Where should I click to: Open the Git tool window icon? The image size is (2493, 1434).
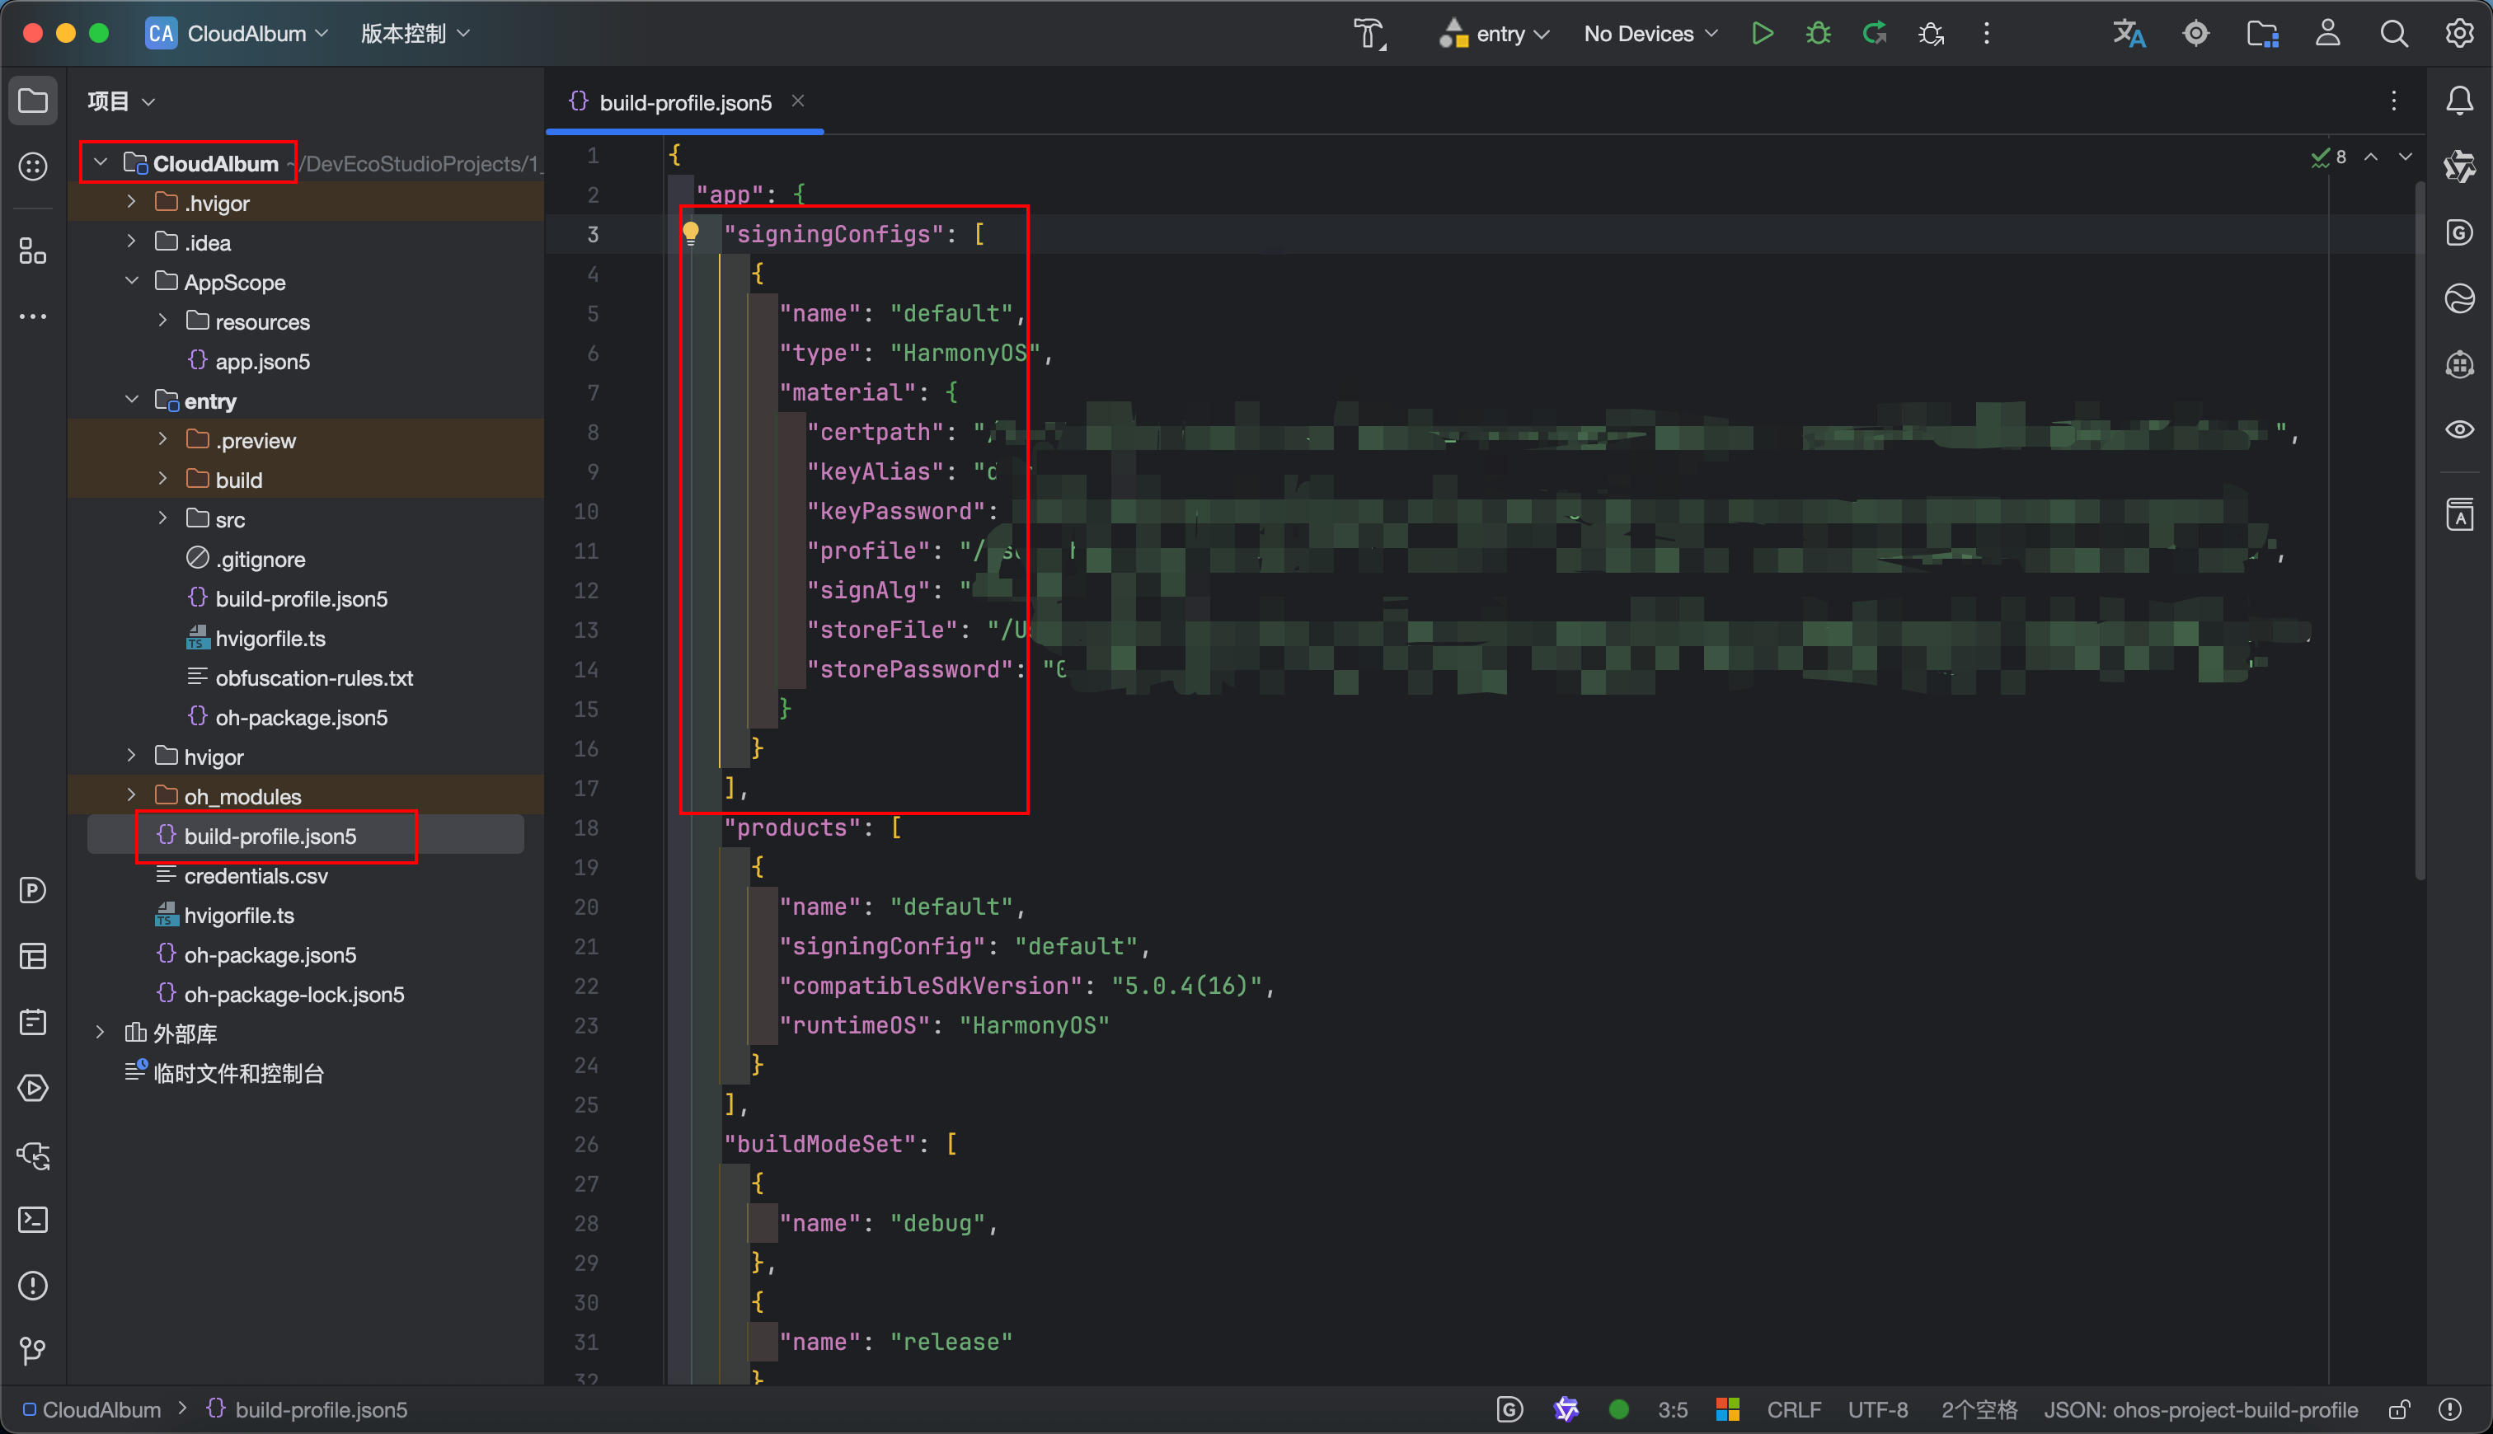32,1350
